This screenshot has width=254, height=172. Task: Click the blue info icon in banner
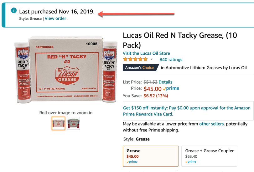(x=14, y=11)
